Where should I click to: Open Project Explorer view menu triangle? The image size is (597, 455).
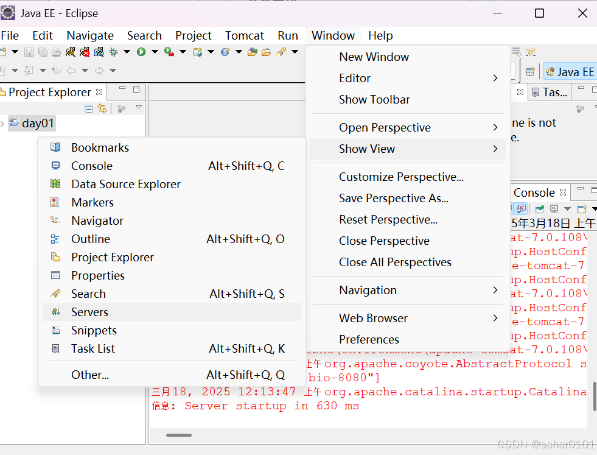[x=139, y=107]
